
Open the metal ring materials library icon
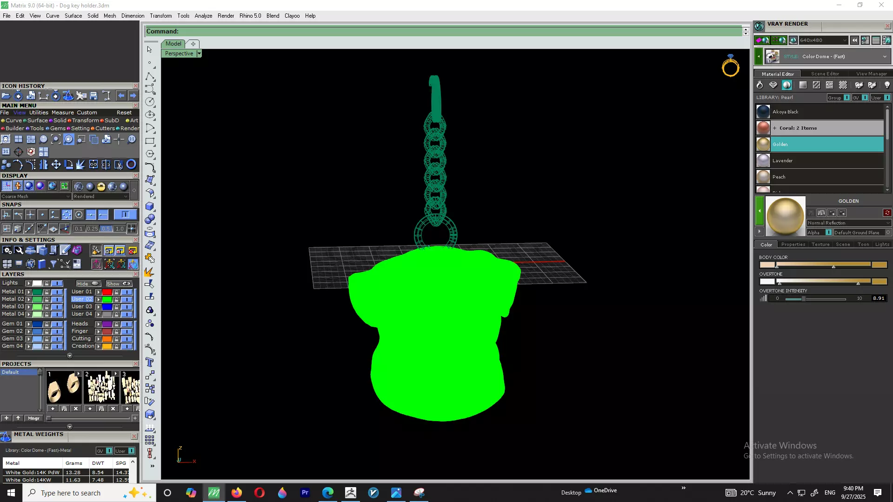tap(760, 85)
